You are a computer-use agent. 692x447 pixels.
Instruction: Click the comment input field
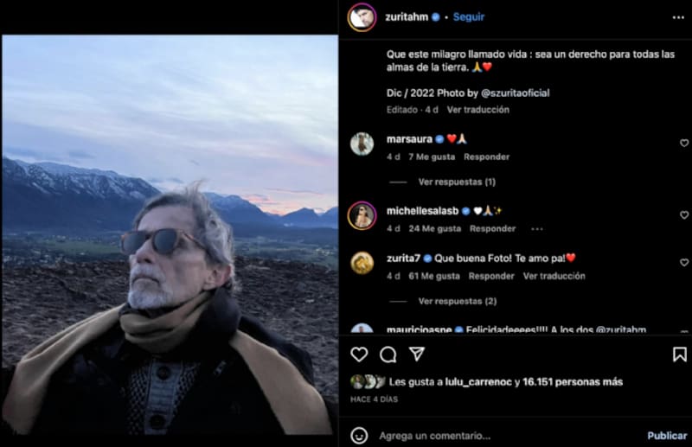coord(502,435)
